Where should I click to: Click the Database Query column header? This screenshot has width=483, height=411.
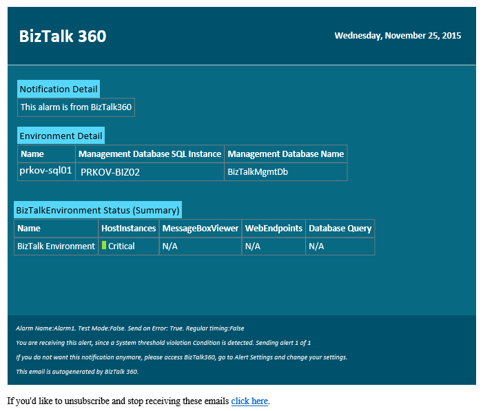pyautogui.click(x=340, y=228)
